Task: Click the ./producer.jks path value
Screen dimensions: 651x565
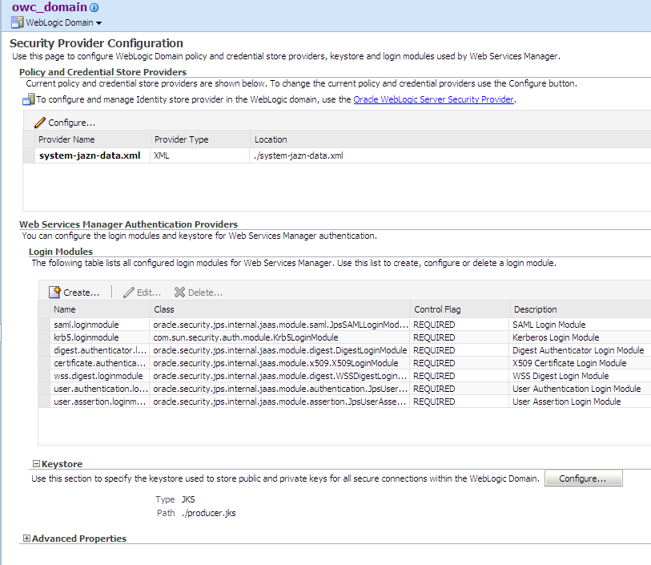Action: (x=209, y=513)
